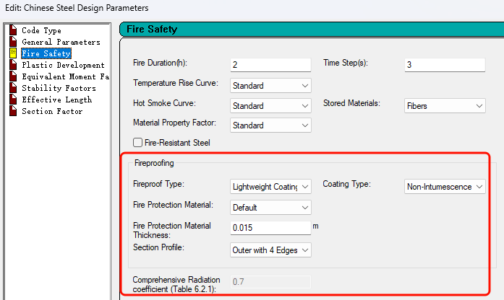Open the Hot Smoke Curve dropdown

tap(270, 106)
